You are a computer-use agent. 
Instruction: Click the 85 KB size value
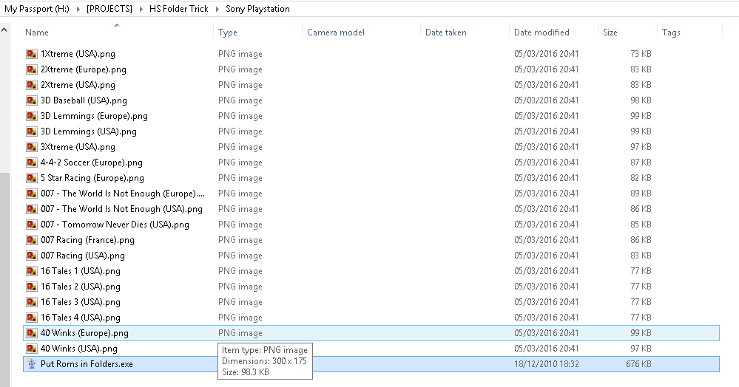(641, 225)
